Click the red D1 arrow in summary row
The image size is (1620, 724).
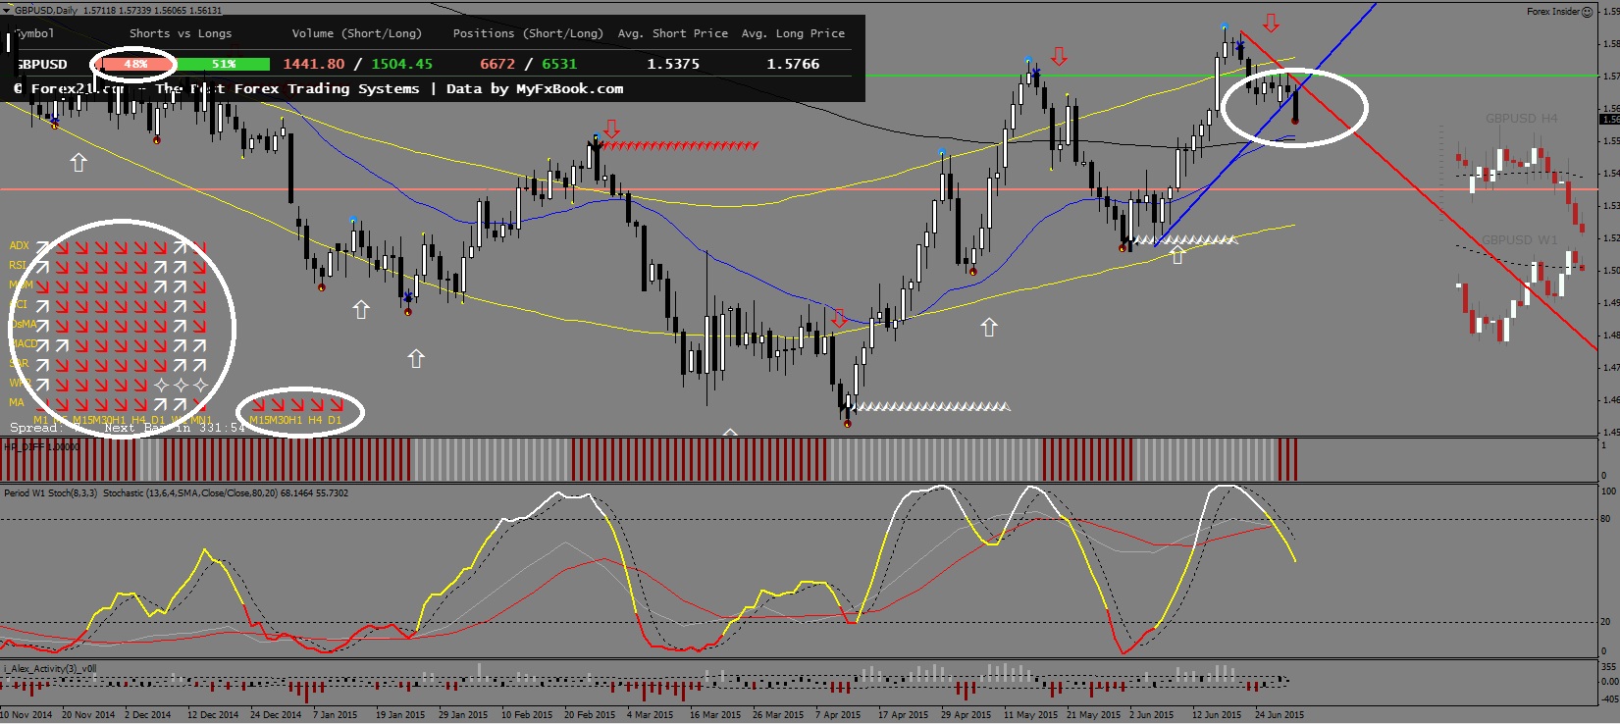coord(337,404)
